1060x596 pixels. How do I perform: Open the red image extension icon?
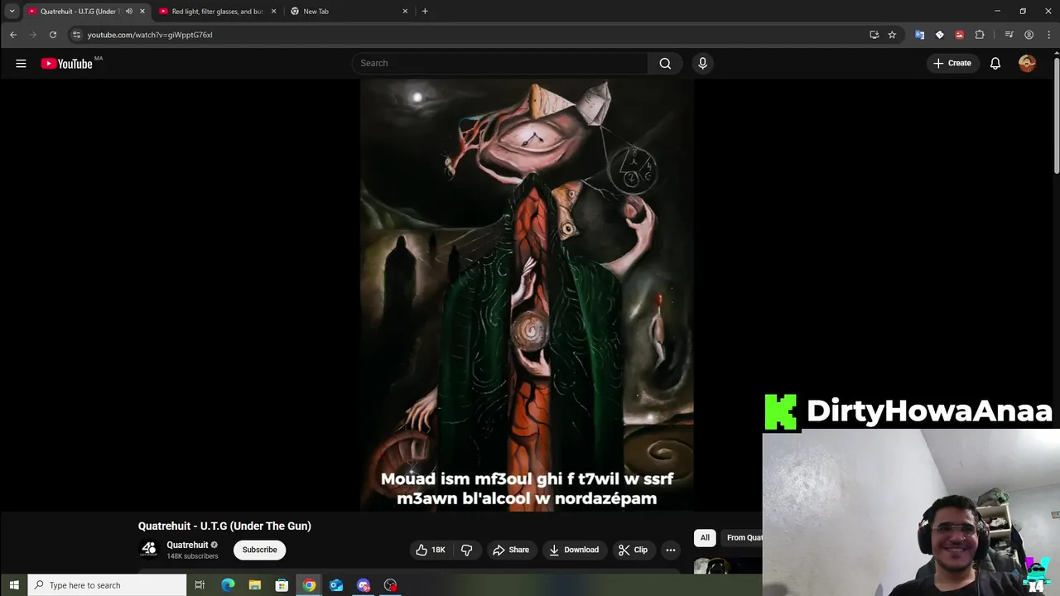coord(959,35)
